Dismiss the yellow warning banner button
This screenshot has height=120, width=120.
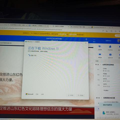click(x=117, y=35)
